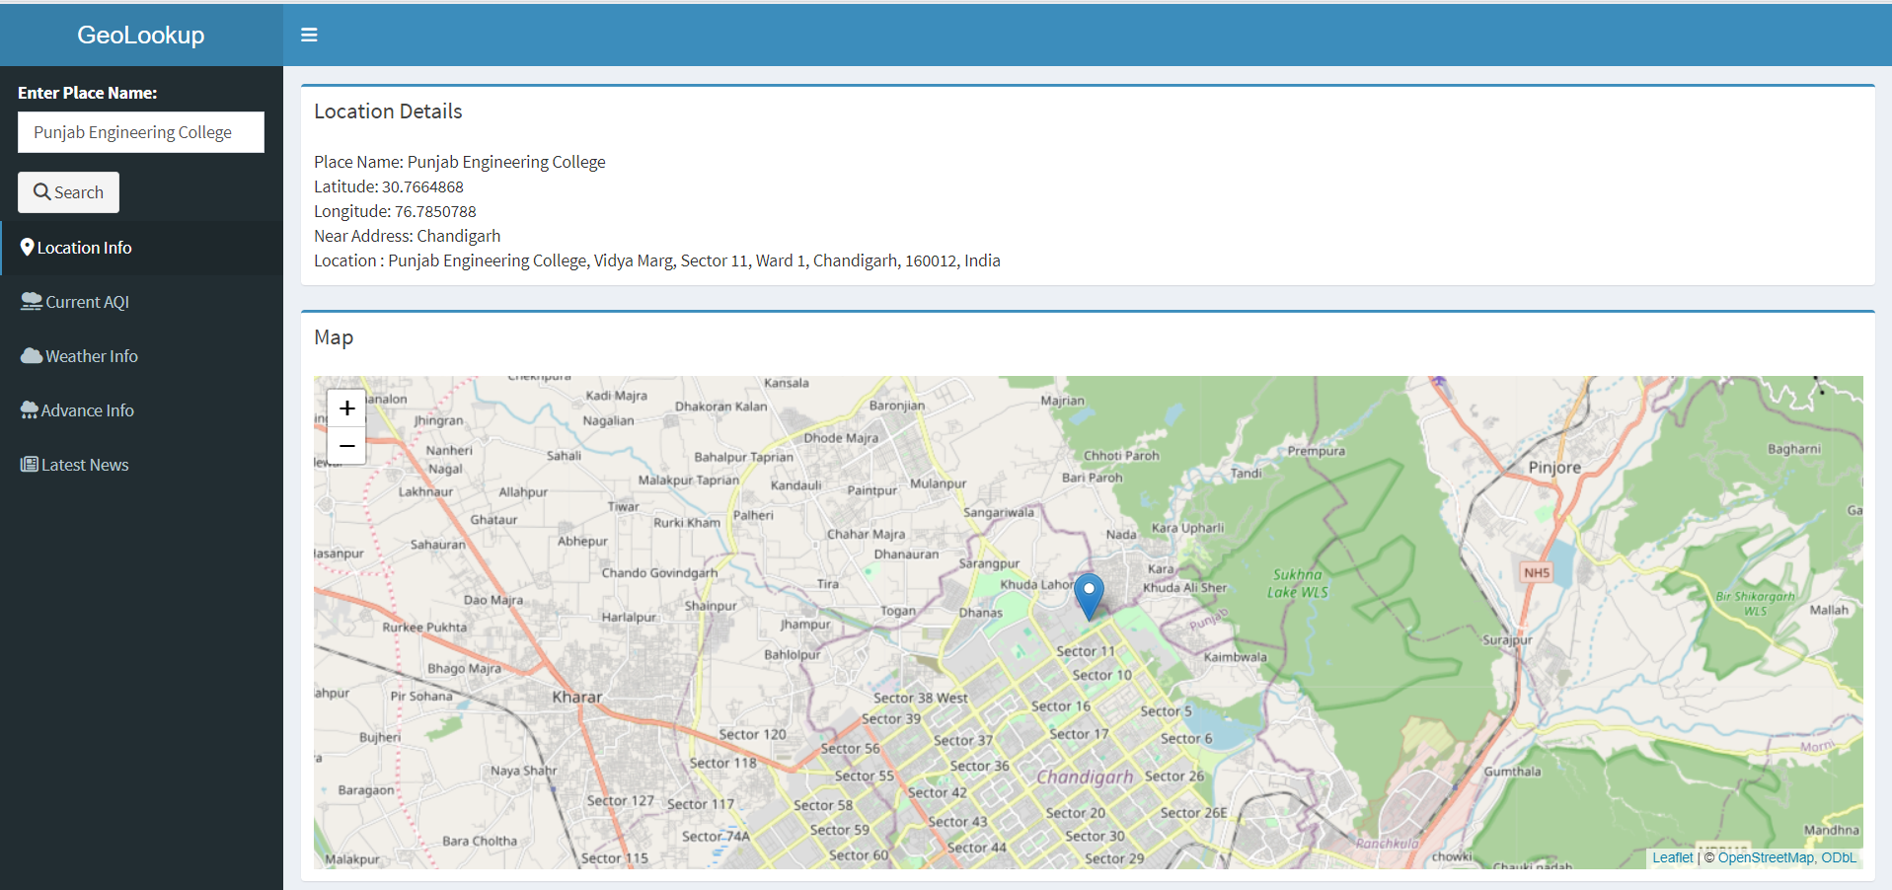
Task: Click the cloud-rain icon beside Advance Info
Action: coord(30,409)
